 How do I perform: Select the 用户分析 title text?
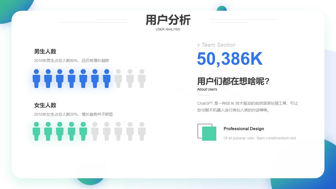pyautogui.click(x=168, y=20)
